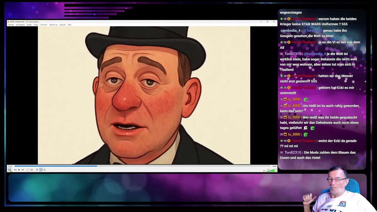Click tc_RRR on the 'Um Helli' message
The height and width of the screenshot is (212, 377).
coord(294,106)
